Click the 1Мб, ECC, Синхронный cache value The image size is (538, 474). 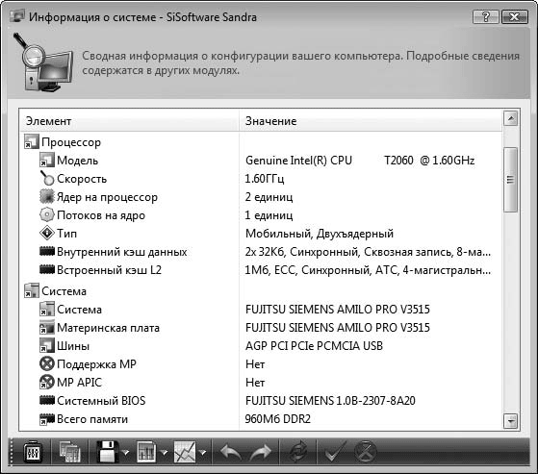coord(368,270)
